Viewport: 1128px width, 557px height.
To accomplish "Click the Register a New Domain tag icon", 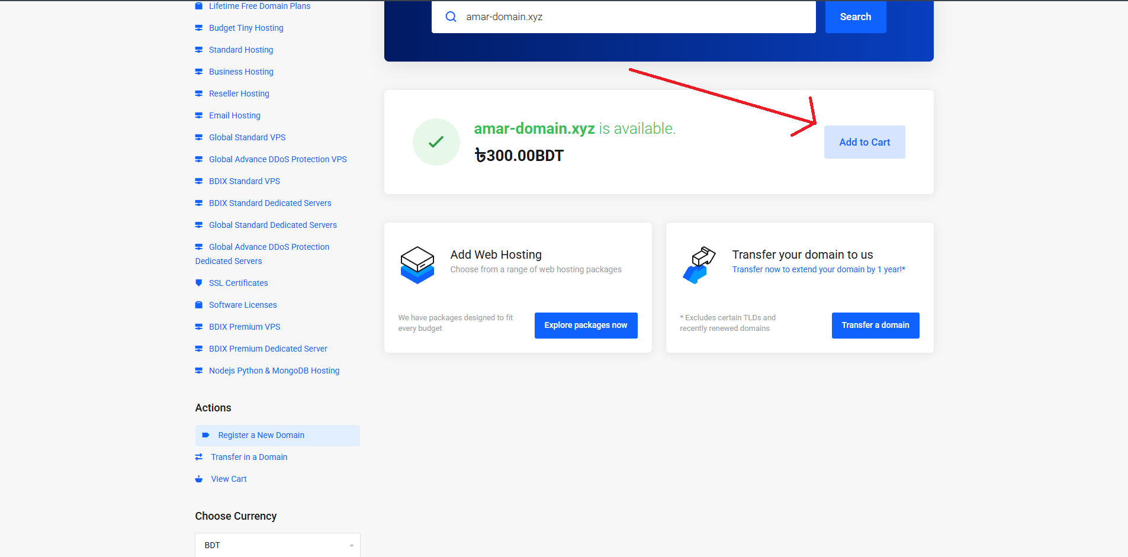I will pyautogui.click(x=206, y=435).
